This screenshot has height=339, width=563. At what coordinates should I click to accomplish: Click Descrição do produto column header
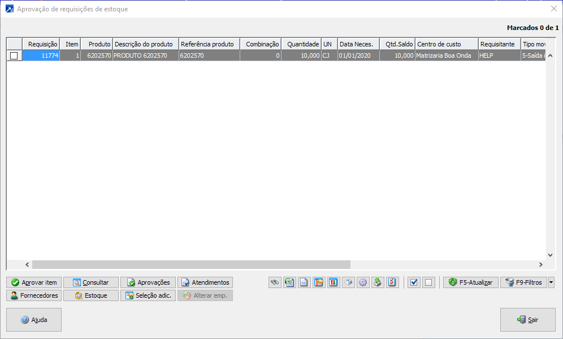(146, 44)
